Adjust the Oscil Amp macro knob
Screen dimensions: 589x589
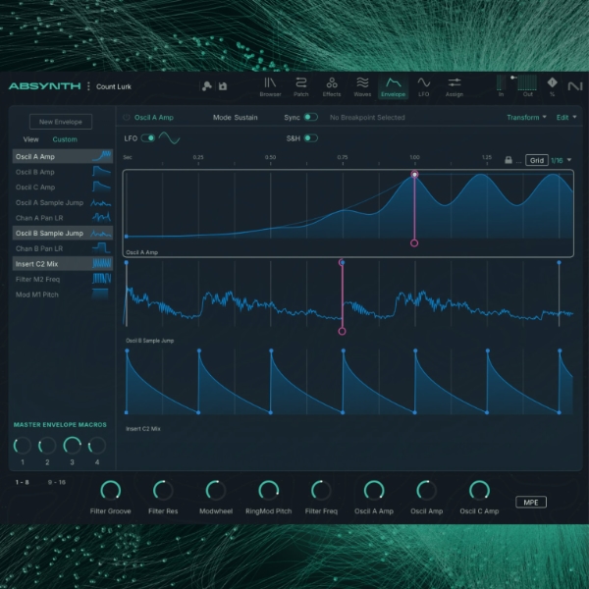coord(426,490)
